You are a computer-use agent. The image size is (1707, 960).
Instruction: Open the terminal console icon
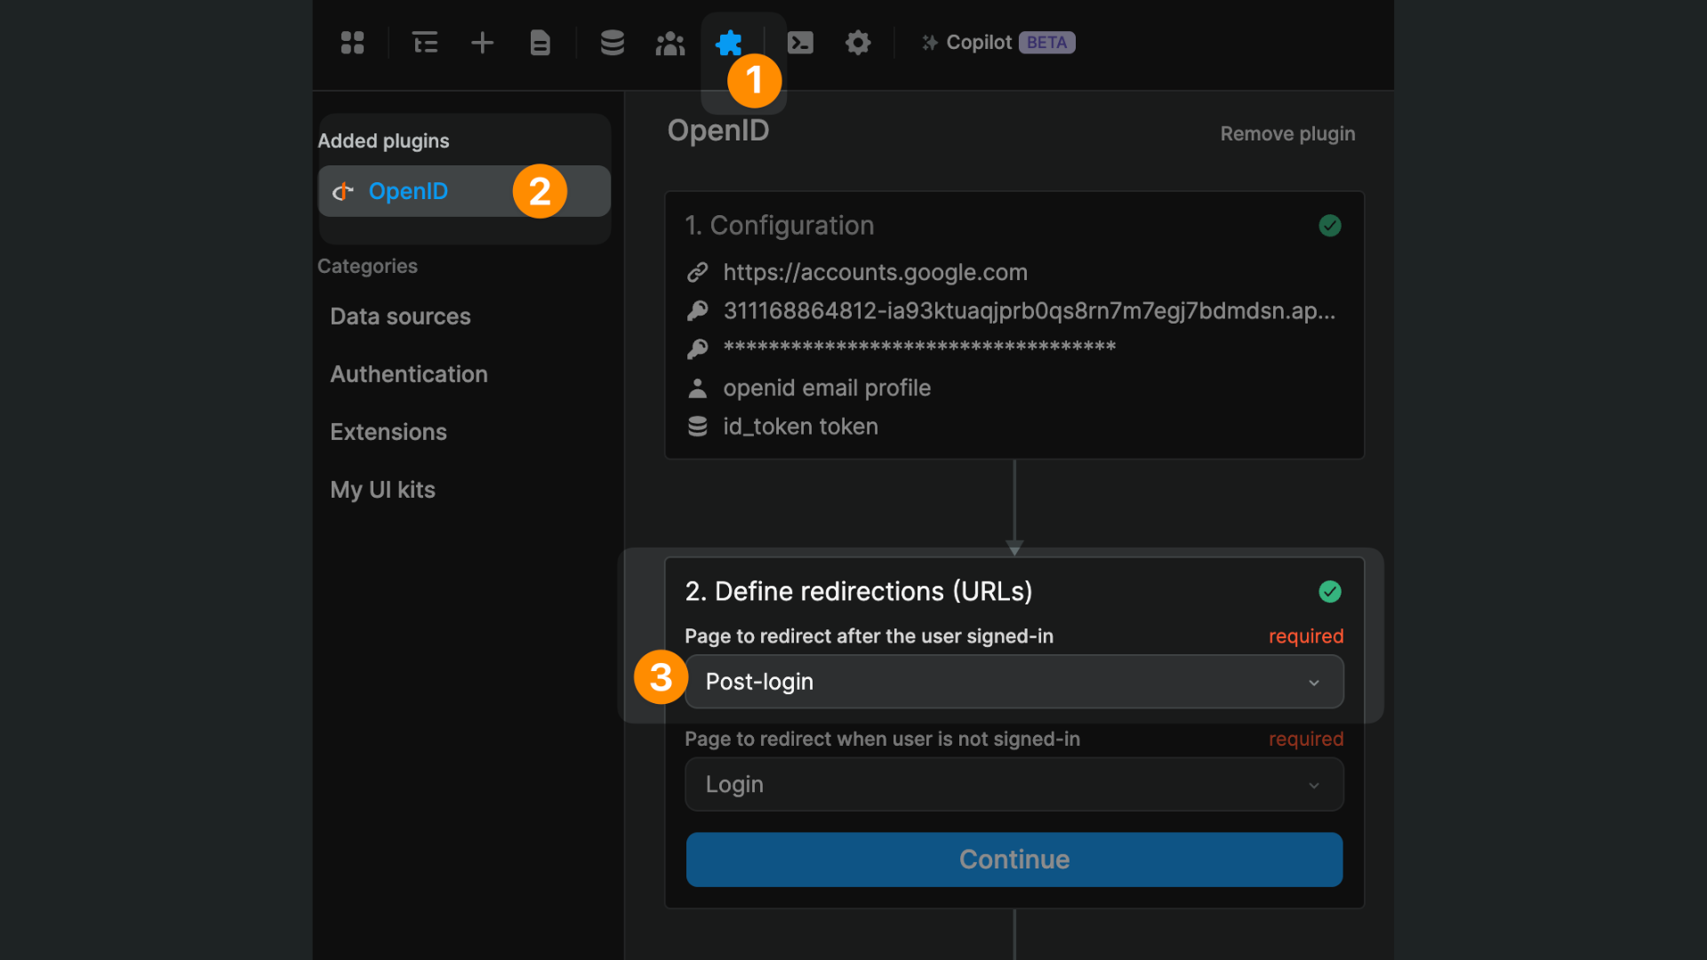coord(800,42)
